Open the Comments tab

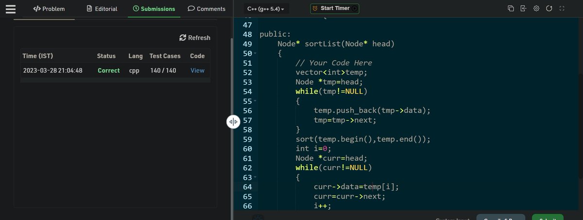206,9
